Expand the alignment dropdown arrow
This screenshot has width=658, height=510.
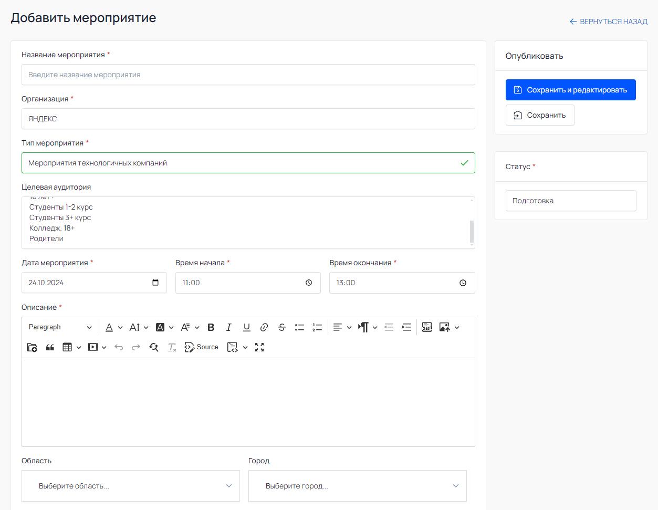[349, 327]
